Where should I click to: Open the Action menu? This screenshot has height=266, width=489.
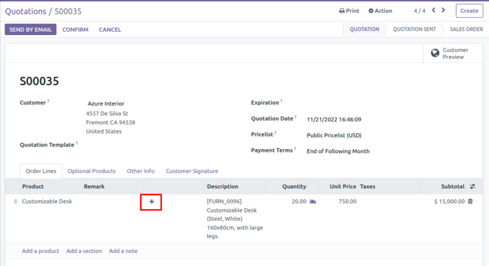[x=380, y=11]
